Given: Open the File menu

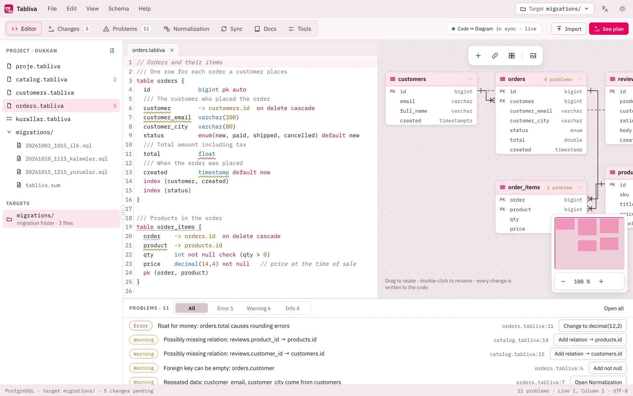Looking at the screenshot, I should [52, 9].
